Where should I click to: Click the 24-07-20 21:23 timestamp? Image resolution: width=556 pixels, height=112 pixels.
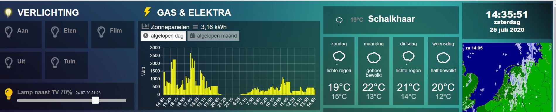88,93
